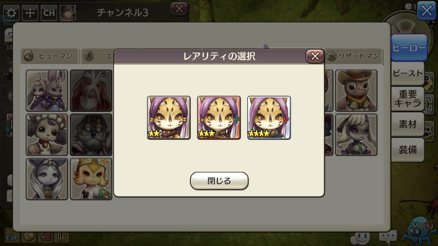
Task: Open the 装備 category tab
Action: click(408, 150)
